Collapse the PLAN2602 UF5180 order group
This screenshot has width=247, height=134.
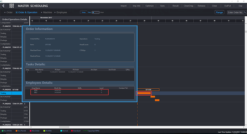2,90
